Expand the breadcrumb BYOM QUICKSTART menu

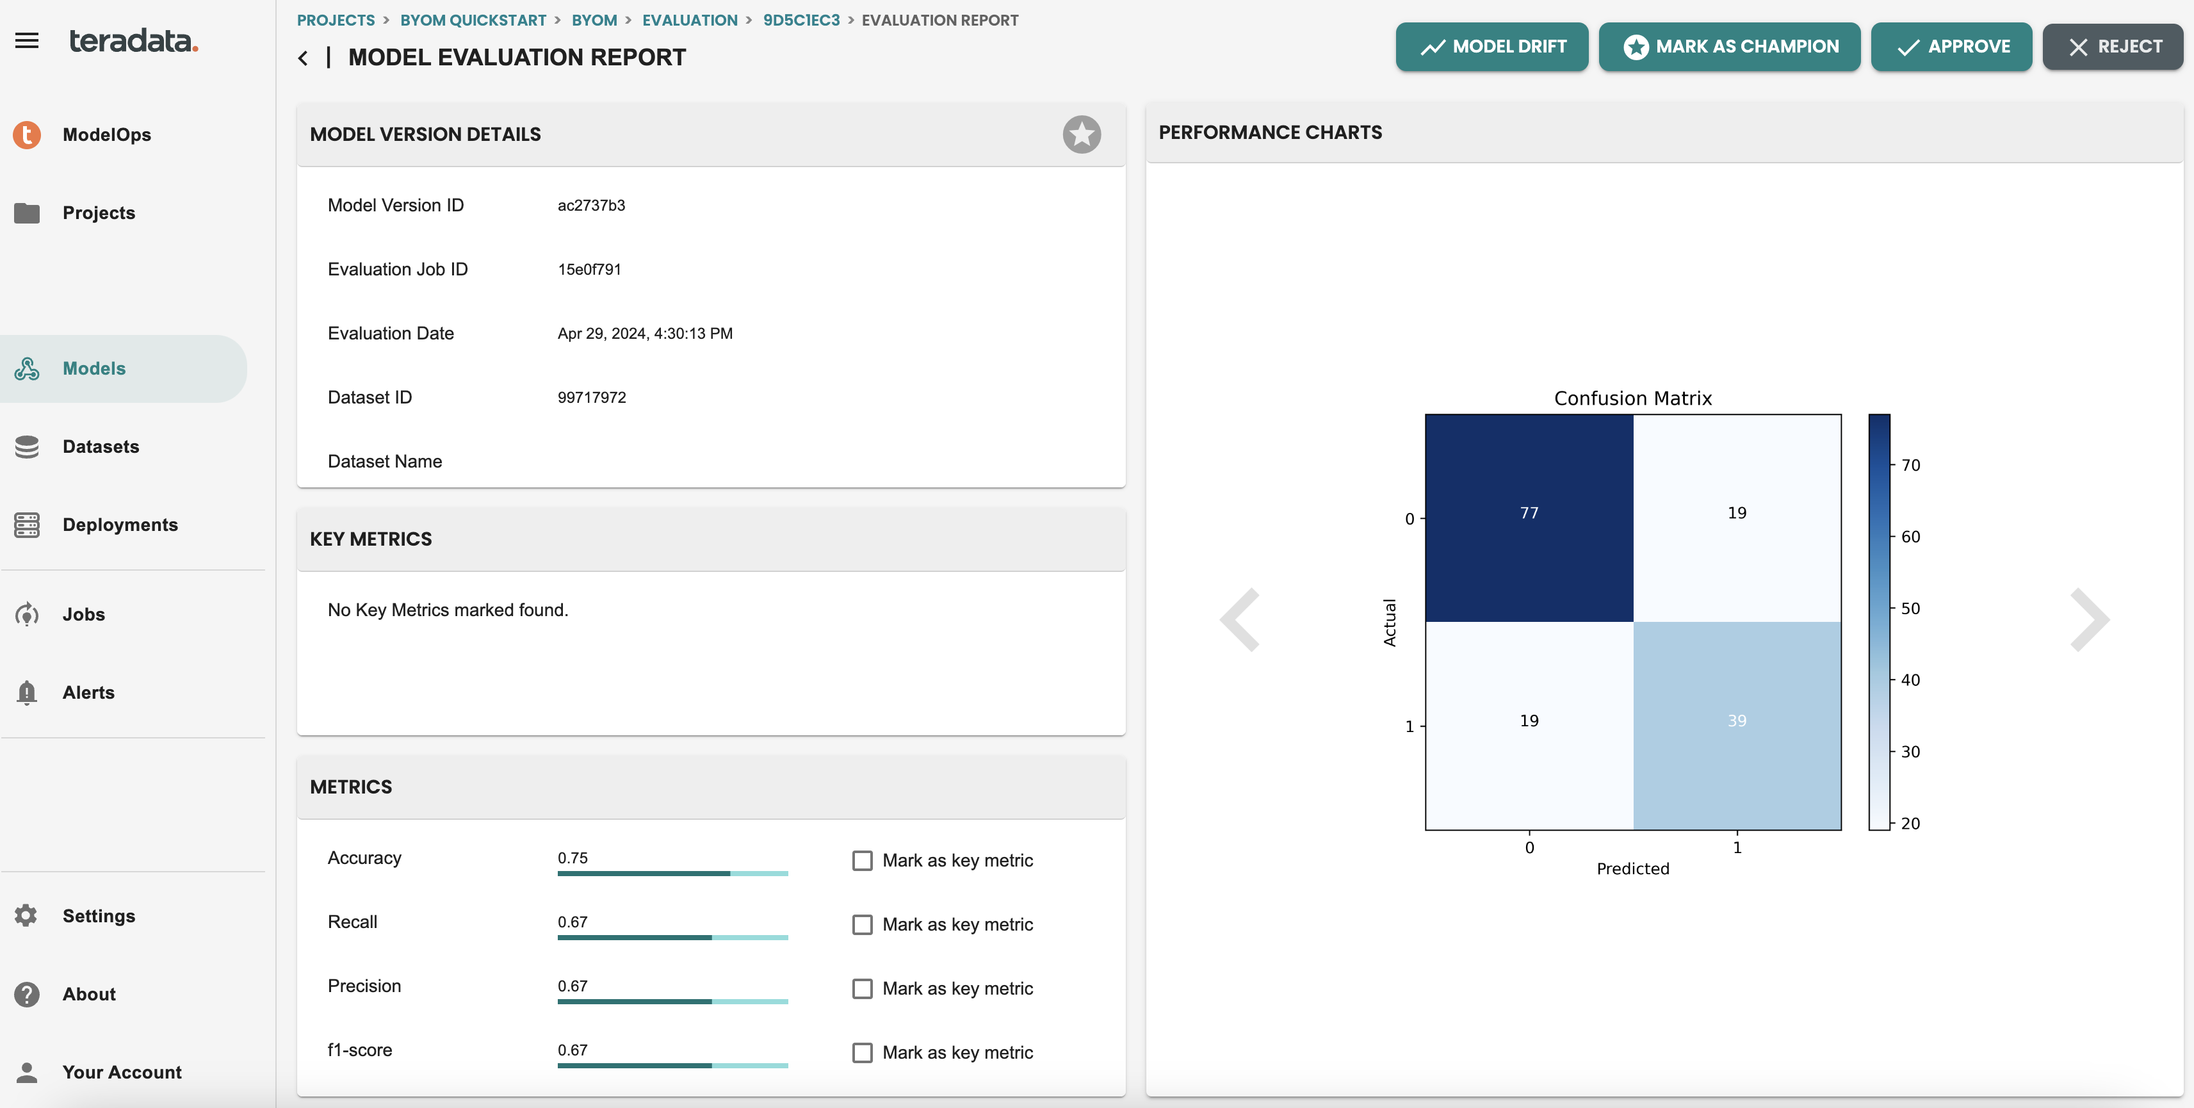(472, 19)
